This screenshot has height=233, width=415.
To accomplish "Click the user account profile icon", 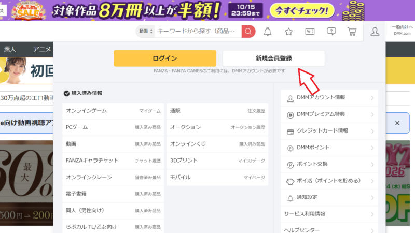I will pos(375,32).
